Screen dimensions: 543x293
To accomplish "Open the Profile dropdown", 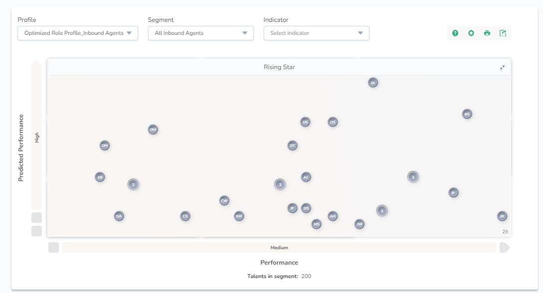I will click(x=78, y=33).
